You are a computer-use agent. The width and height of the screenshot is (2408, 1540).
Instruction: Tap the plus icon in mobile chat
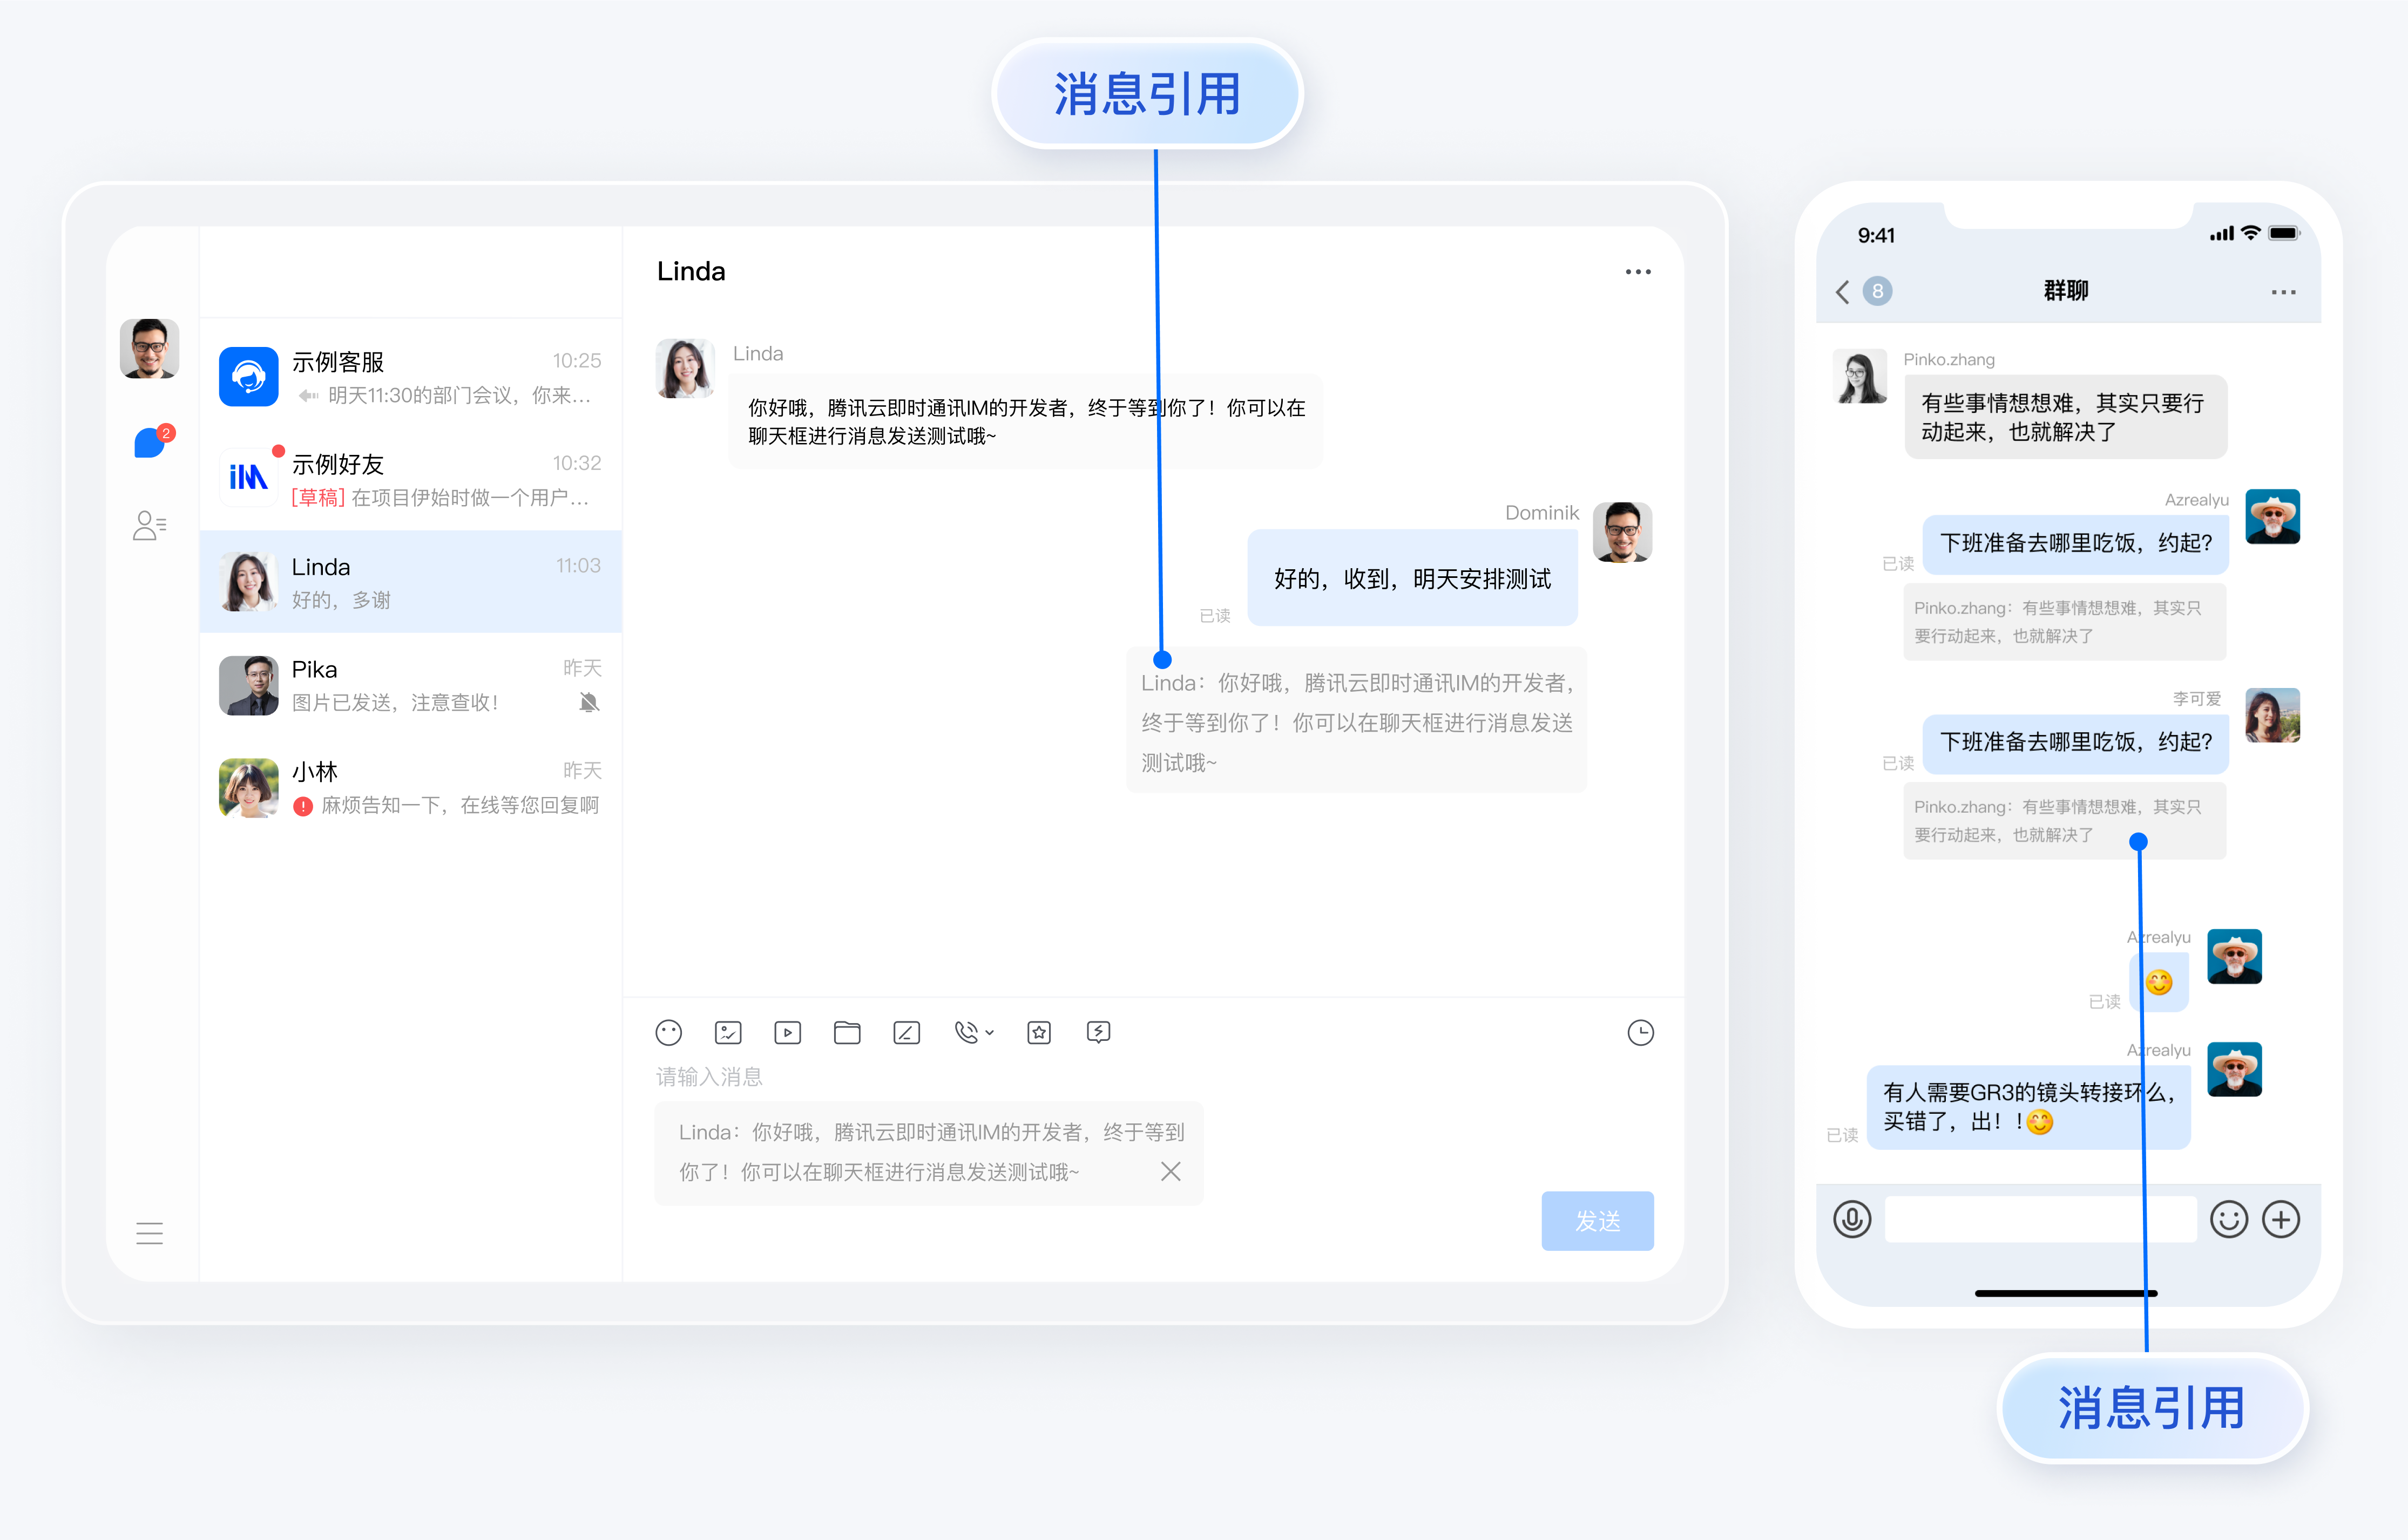pyautogui.click(x=2281, y=1219)
